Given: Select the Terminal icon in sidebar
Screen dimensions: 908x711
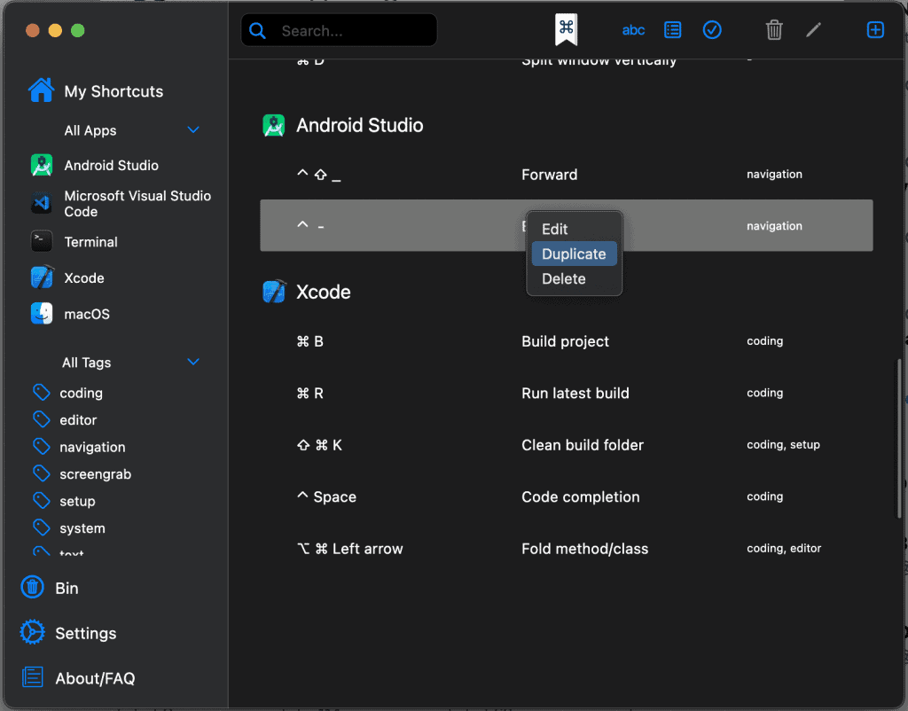Looking at the screenshot, I should click(42, 241).
